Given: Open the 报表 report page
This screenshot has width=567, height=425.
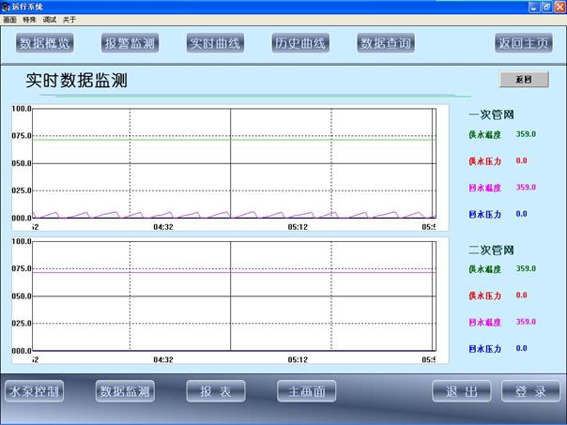Looking at the screenshot, I should [215, 391].
